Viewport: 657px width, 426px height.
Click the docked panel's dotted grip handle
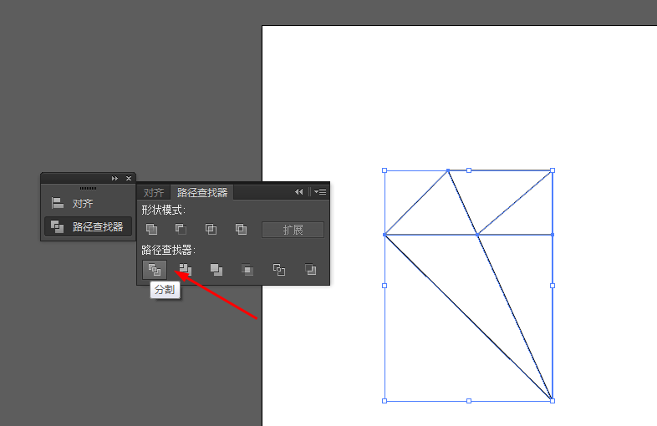(x=88, y=188)
